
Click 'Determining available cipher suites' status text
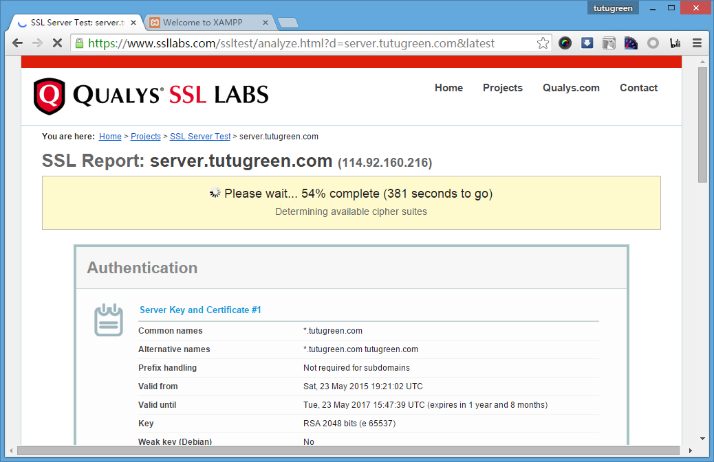click(351, 211)
